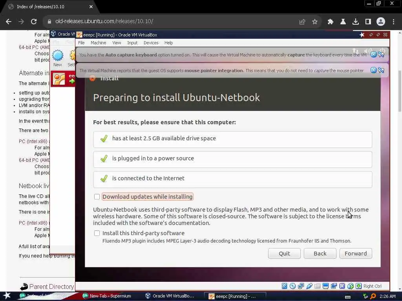The height and width of the screenshot is (301, 402).
Task: Click the orange close button of Install dialog
Action: 93,78
